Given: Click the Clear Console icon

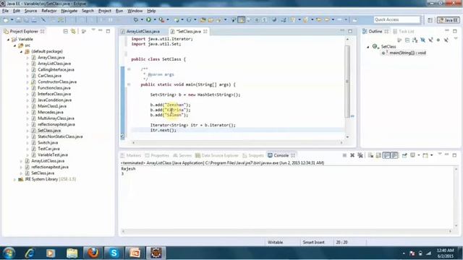Looking at the screenshot, I should tap(370, 155).
